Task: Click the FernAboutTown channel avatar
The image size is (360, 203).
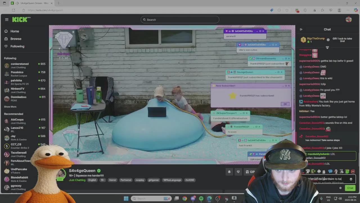Action: click(7, 163)
